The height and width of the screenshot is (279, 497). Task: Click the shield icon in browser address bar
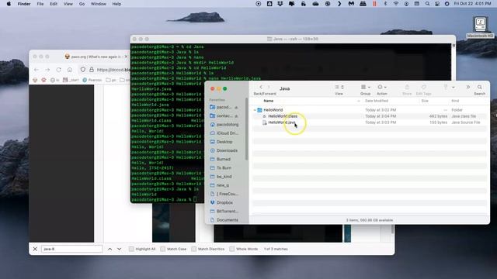[83, 70]
